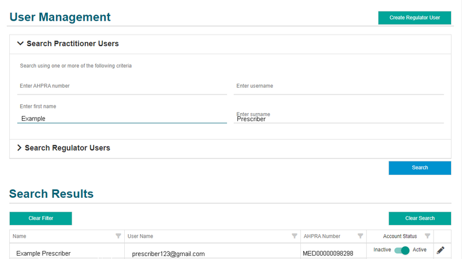This screenshot has width=462, height=259.
Task: Click the Create Regulator User button
Action: coord(414,18)
